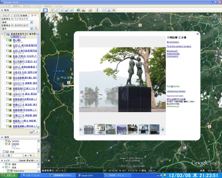
Task: Open the スタート Start menu
Action: [9, 175]
